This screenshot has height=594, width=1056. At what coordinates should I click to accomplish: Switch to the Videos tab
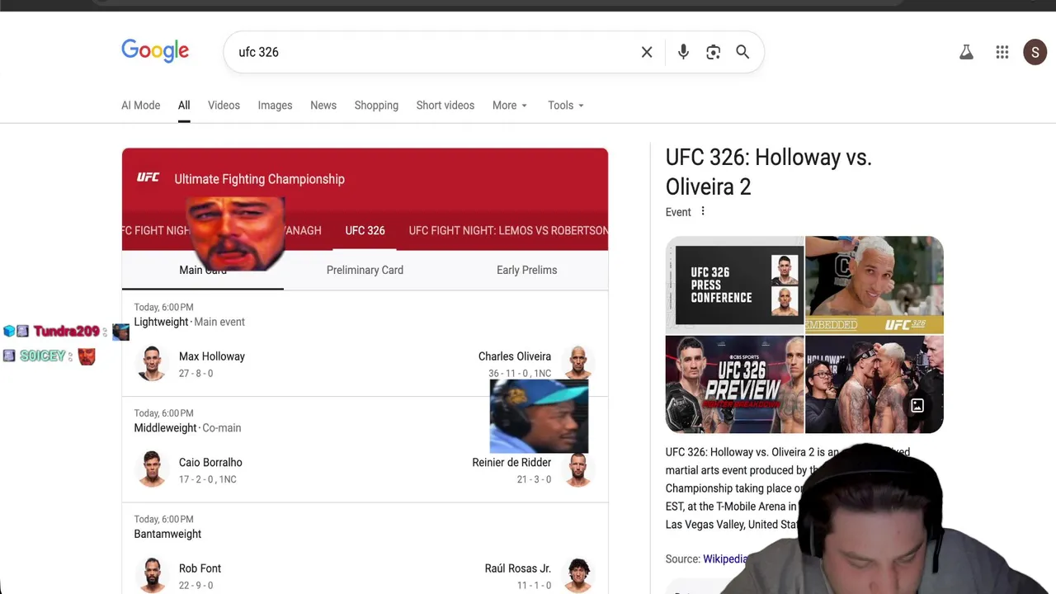click(224, 106)
